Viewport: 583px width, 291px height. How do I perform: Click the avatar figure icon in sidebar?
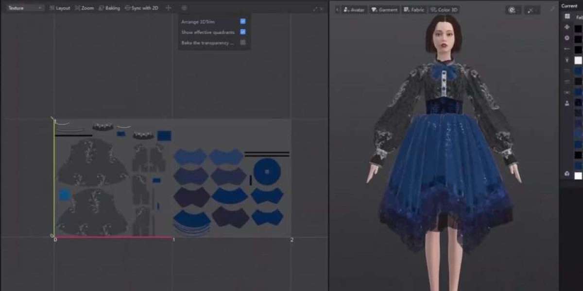click(x=567, y=103)
